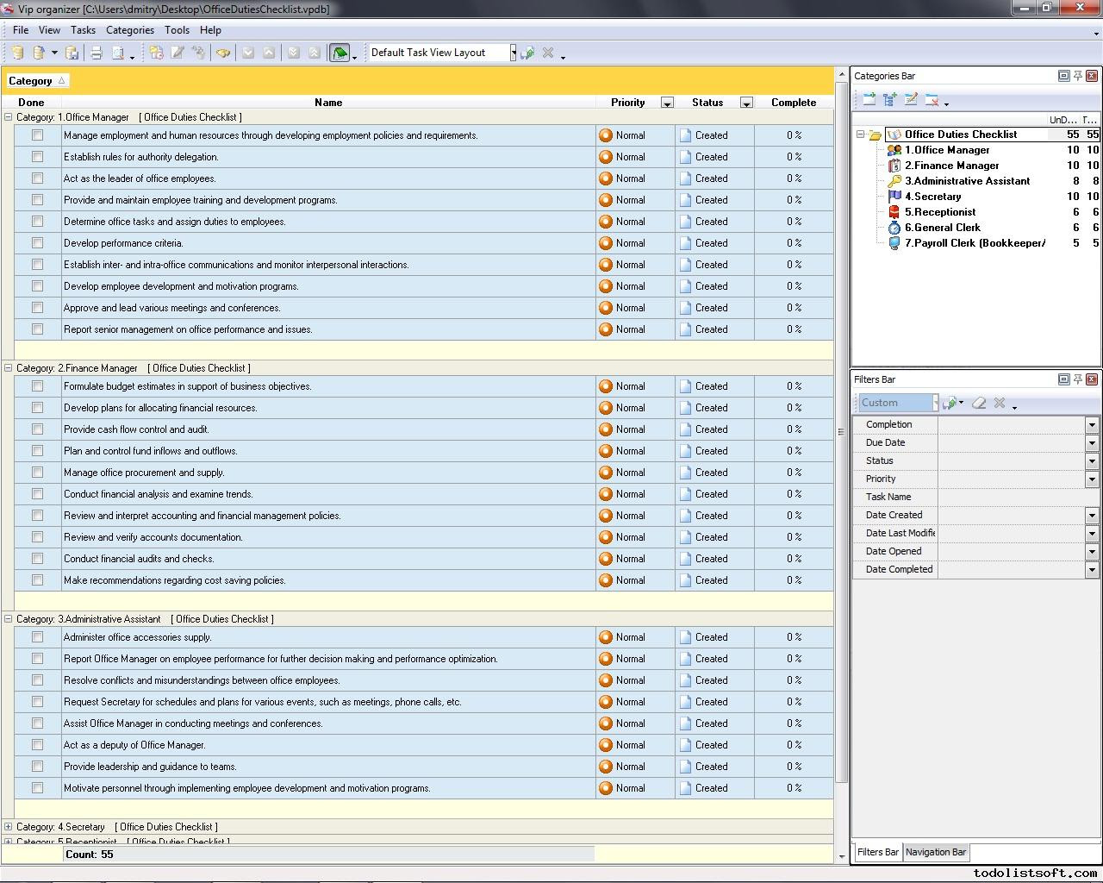Click the save filter icon in Filters Bar
The height and width of the screenshot is (883, 1103).
(950, 403)
